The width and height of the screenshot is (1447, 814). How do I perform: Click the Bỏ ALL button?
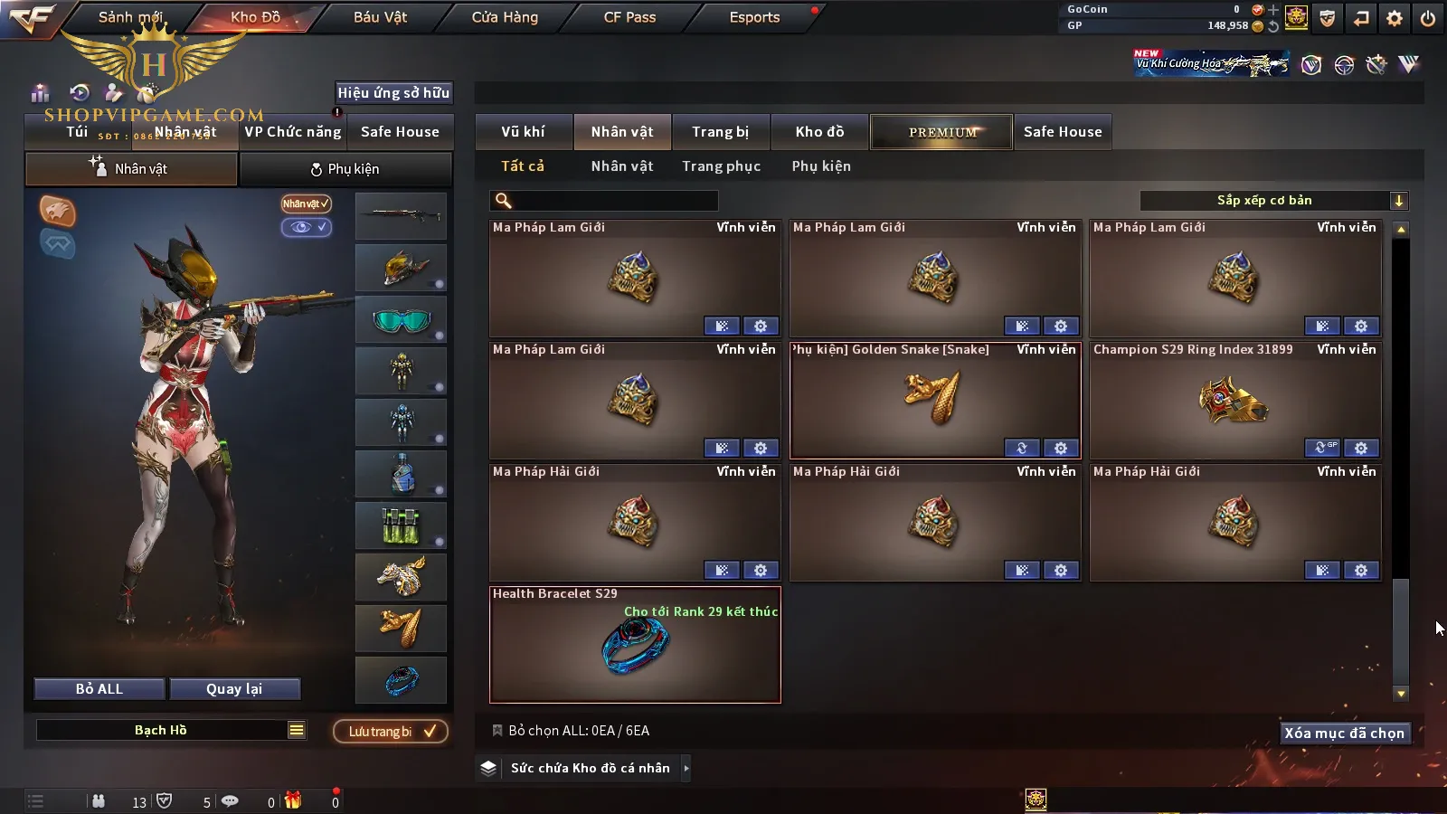(99, 689)
